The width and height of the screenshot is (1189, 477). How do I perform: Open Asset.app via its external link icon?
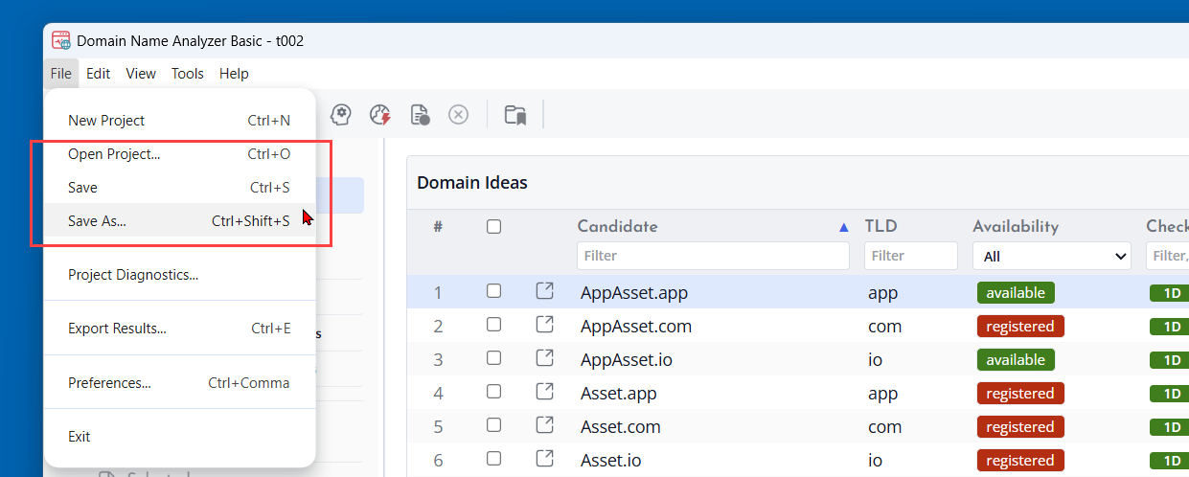pyautogui.click(x=544, y=391)
